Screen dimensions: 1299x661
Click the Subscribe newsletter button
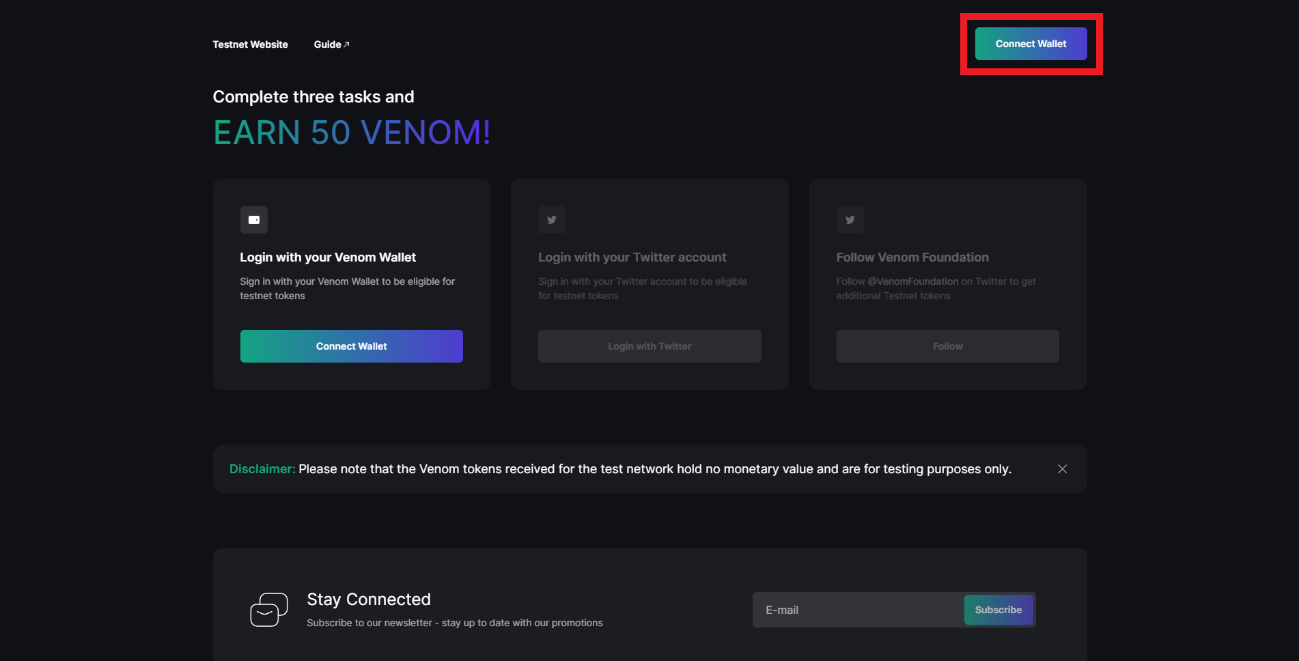(x=998, y=610)
